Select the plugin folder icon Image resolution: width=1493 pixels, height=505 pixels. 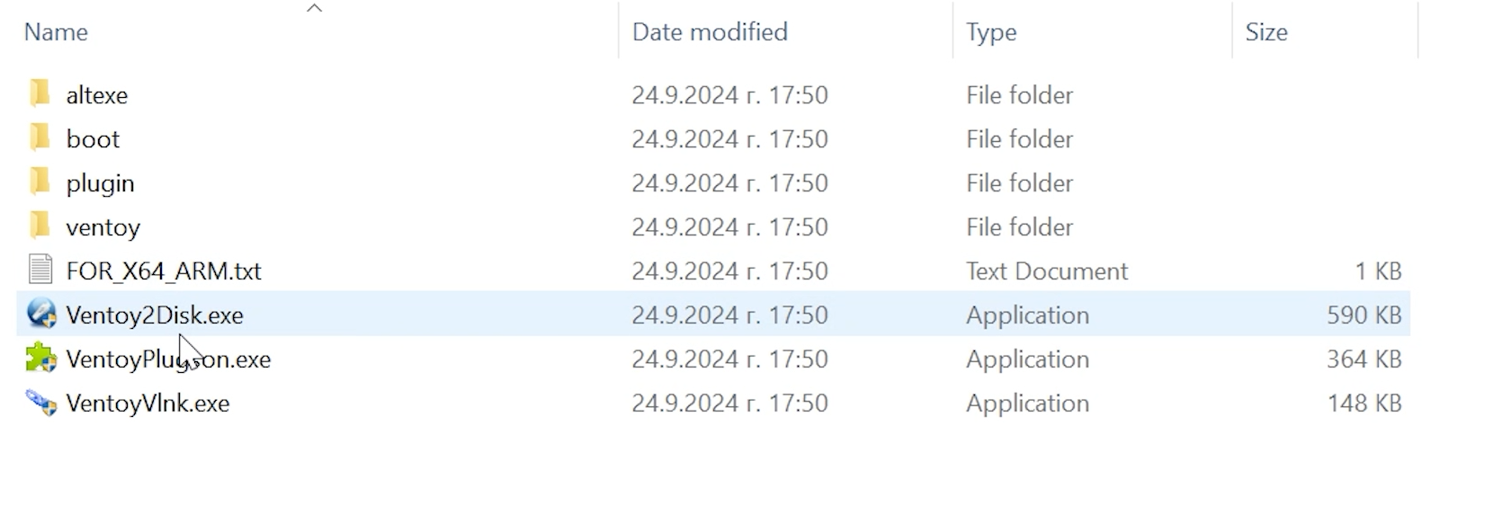tap(40, 182)
